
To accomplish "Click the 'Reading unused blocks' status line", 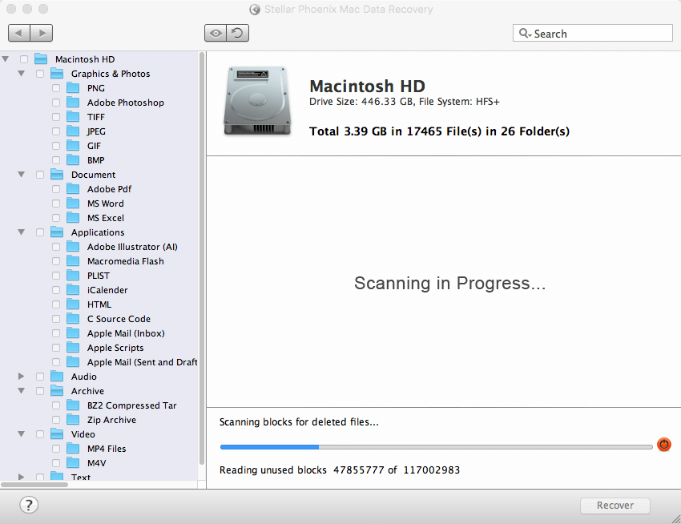I will coord(340,470).
